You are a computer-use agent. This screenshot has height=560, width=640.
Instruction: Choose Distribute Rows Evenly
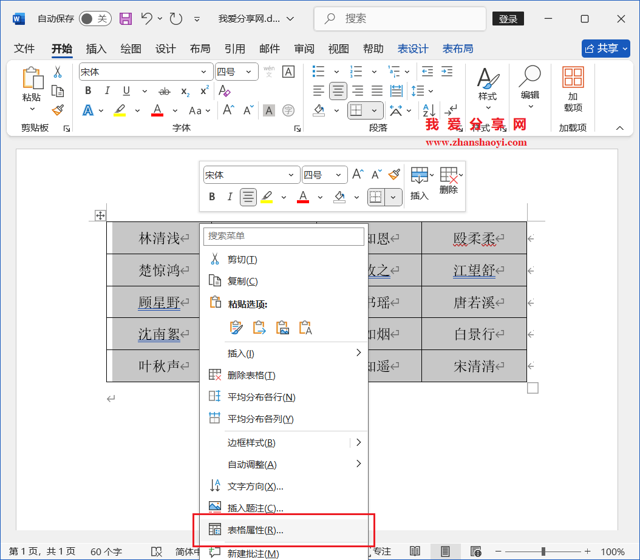(284, 397)
